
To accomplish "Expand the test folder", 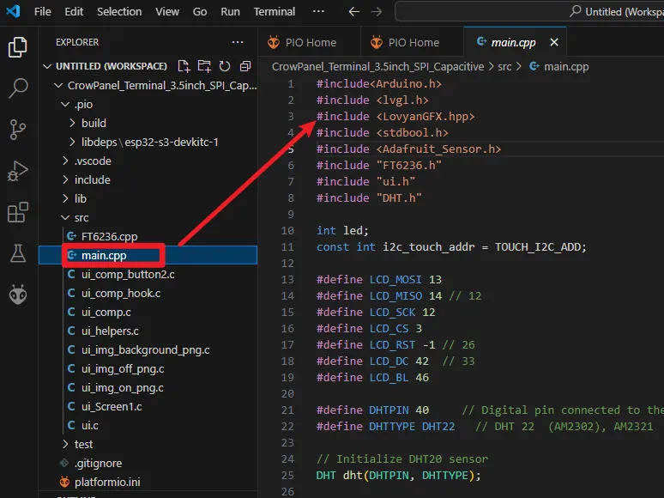I will [83, 444].
